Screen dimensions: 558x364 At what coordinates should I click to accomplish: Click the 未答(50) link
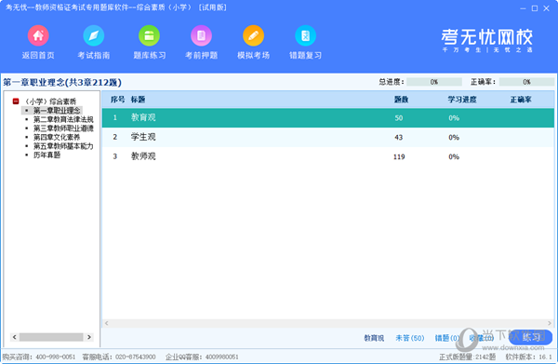(x=409, y=338)
